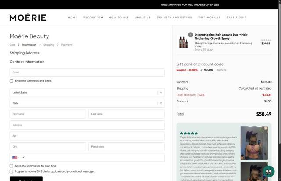Click the 'Coupon (-10.00%)' label
Image resolution: width=281 pixels, height=181 pixels.
[187, 70]
